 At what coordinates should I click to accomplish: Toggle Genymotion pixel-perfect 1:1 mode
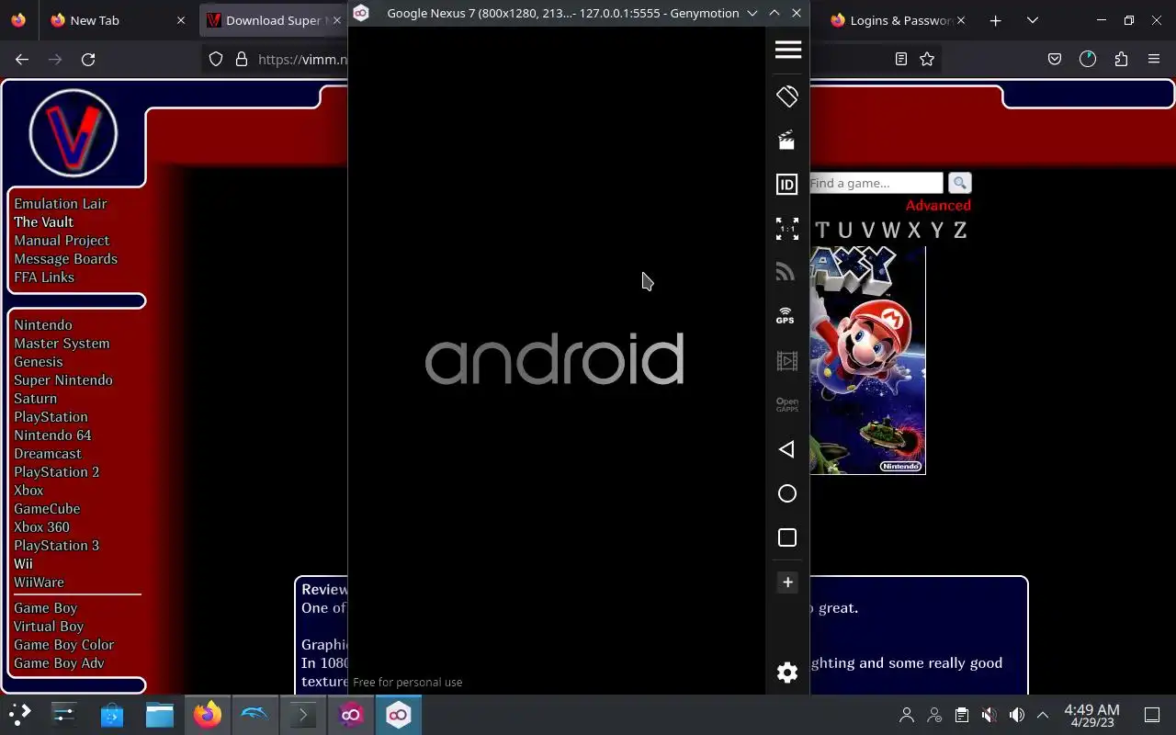[x=787, y=229]
